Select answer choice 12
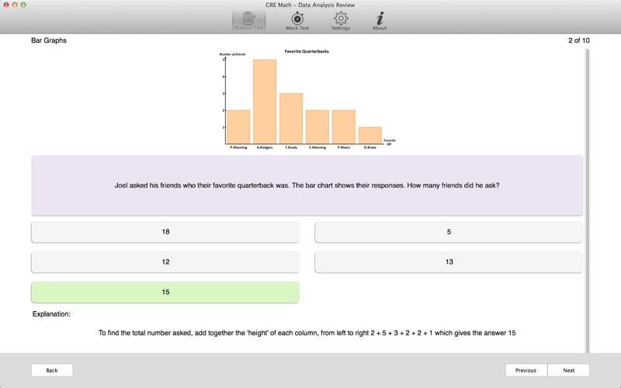Viewport: 621px width, 388px height. 165,262
